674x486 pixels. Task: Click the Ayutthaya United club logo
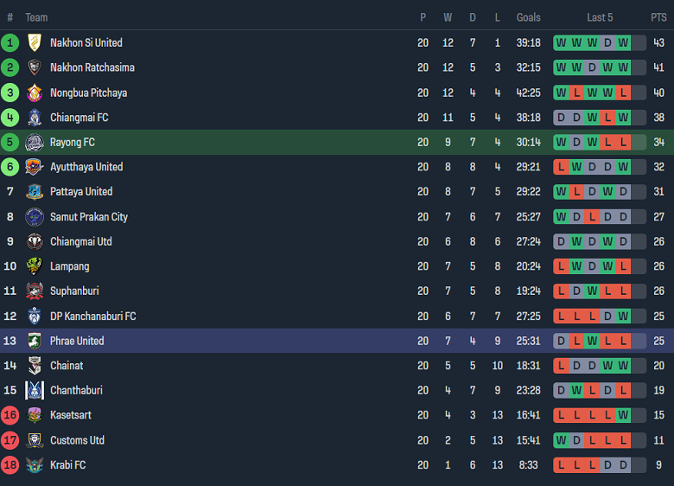35,167
